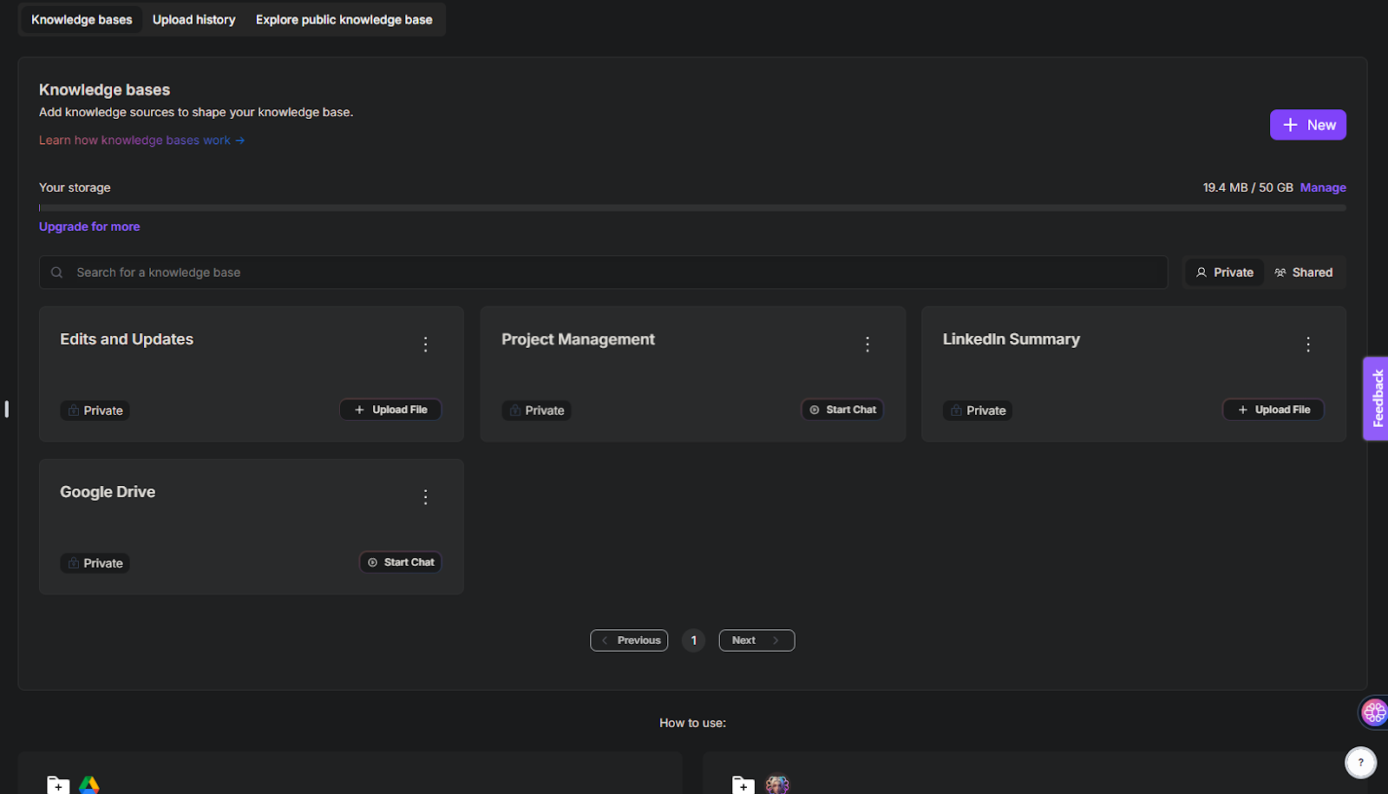Screen dimensions: 1388x794
Task: Go to Previous page
Action: tap(629, 640)
